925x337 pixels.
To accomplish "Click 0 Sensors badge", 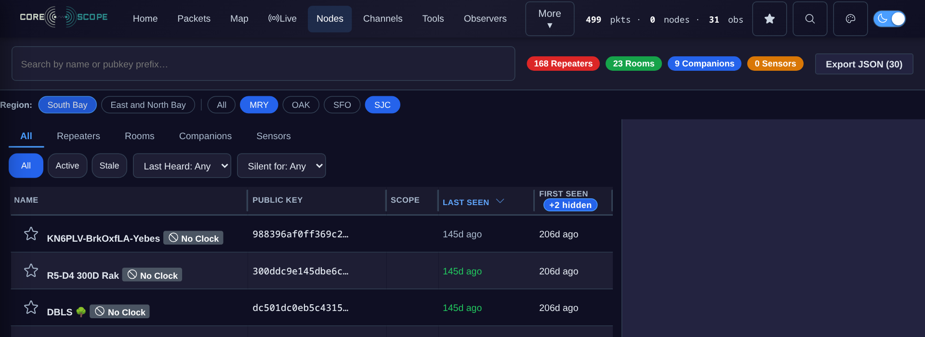I will 775,64.
